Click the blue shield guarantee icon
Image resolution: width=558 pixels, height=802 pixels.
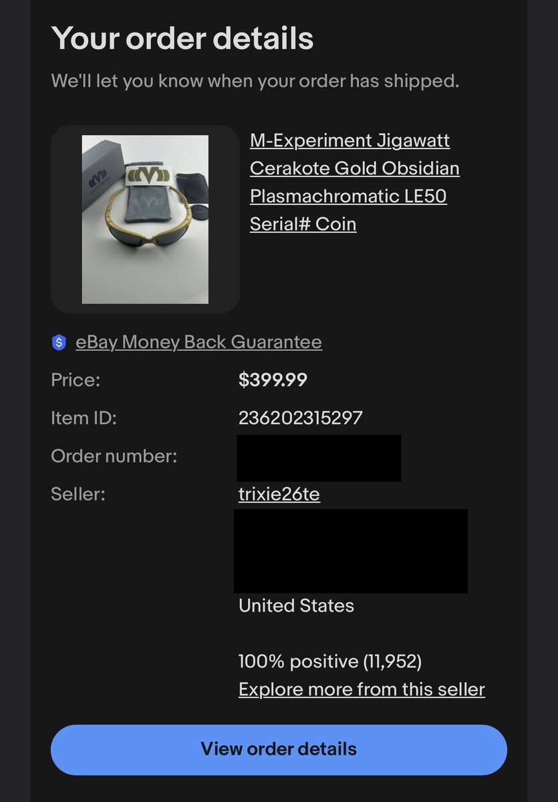click(59, 343)
